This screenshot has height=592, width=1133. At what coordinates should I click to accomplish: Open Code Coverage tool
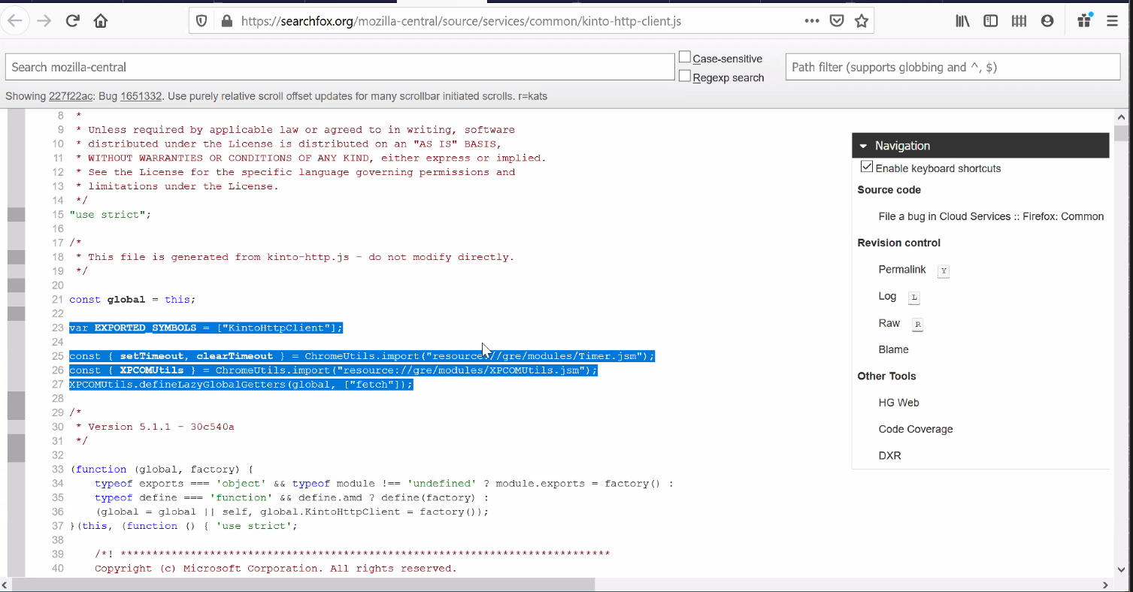coord(916,429)
